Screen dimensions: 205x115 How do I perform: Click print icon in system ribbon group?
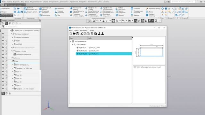pyautogui.click(x=15, y=12)
